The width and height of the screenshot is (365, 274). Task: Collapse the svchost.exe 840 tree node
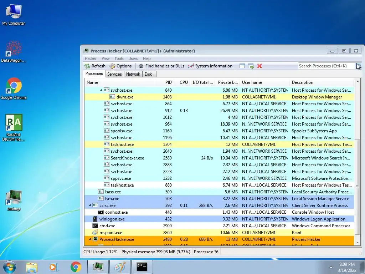101,90
